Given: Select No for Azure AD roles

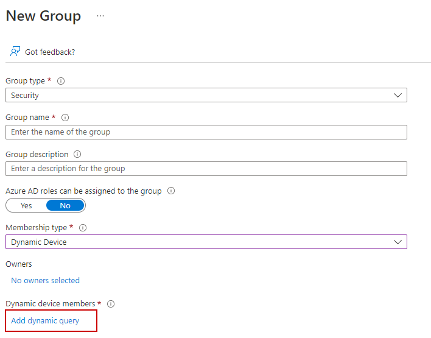Looking at the screenshot, I should [x=65, y=205].
